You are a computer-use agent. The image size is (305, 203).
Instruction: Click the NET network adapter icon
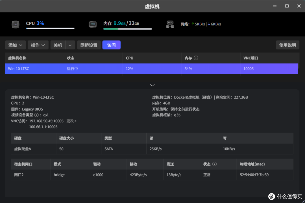click(x=170, y=24)
